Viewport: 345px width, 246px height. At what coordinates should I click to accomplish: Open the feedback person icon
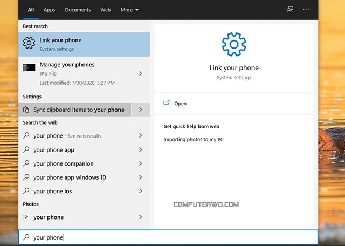coord(290,10)
